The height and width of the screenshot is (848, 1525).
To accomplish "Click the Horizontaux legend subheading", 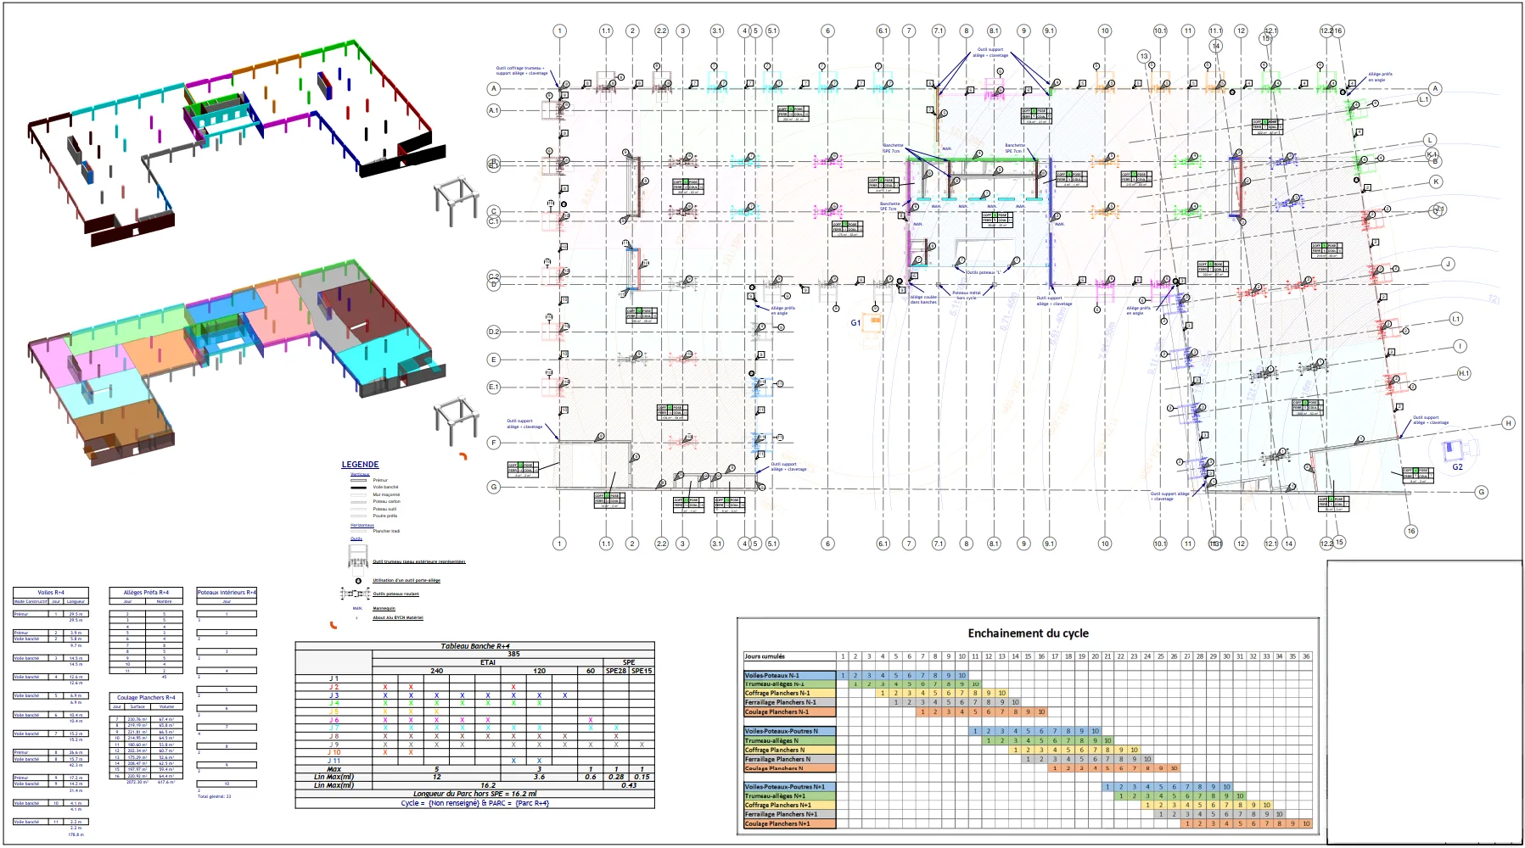I will (x=362, y=525).
